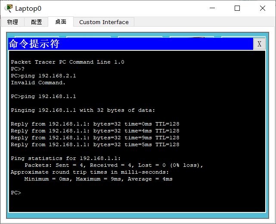Close the Laptop0 window
This screenshot has width=276, height=224.
point(263,8)
